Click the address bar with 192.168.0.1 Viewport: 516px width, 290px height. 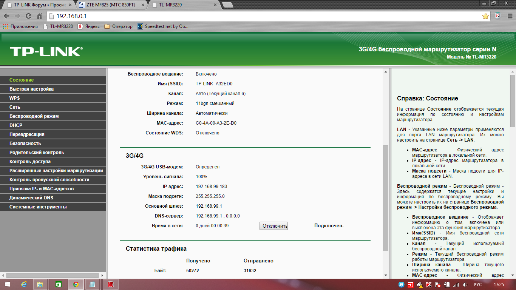pyautogui.click(x=264, y=16)
